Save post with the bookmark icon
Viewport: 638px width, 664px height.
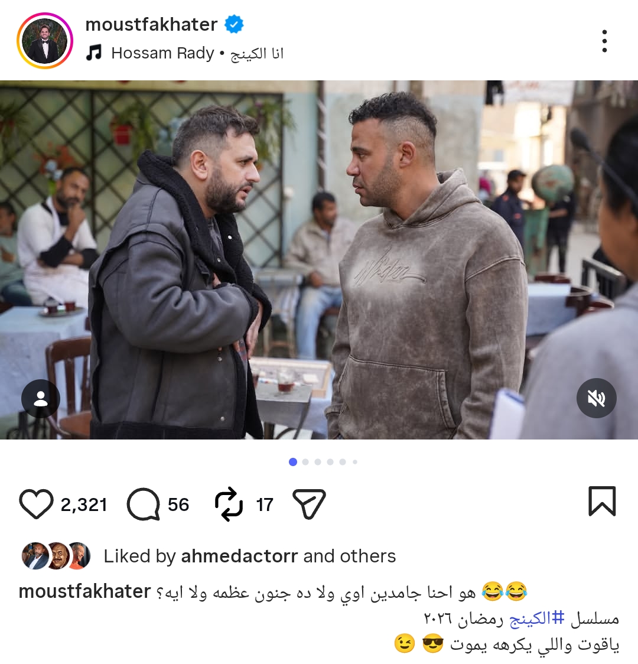(602, 502)
